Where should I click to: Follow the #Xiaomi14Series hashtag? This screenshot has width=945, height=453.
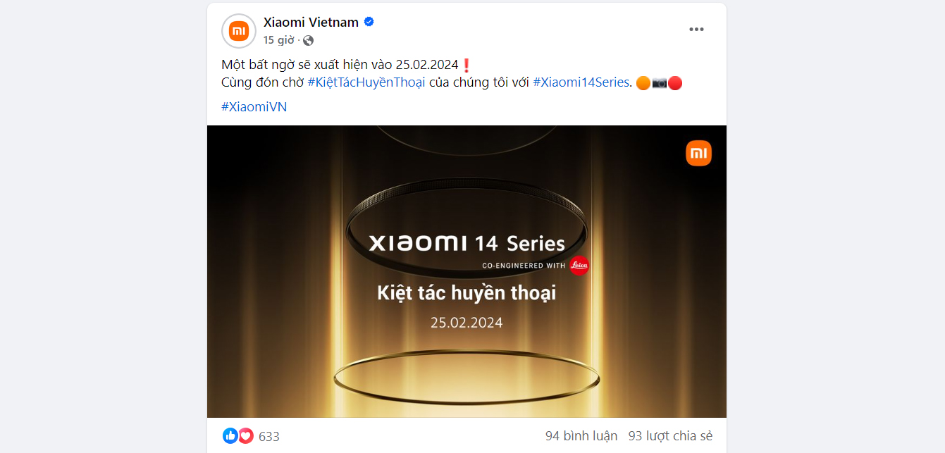click(x=581, y=82)
